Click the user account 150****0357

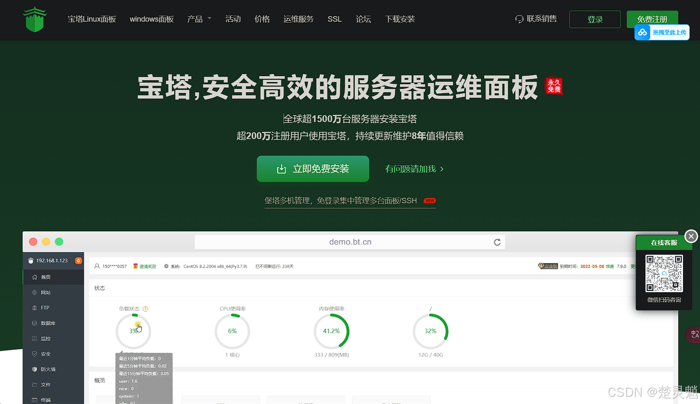pyautogui.click(x=111, y=266)
